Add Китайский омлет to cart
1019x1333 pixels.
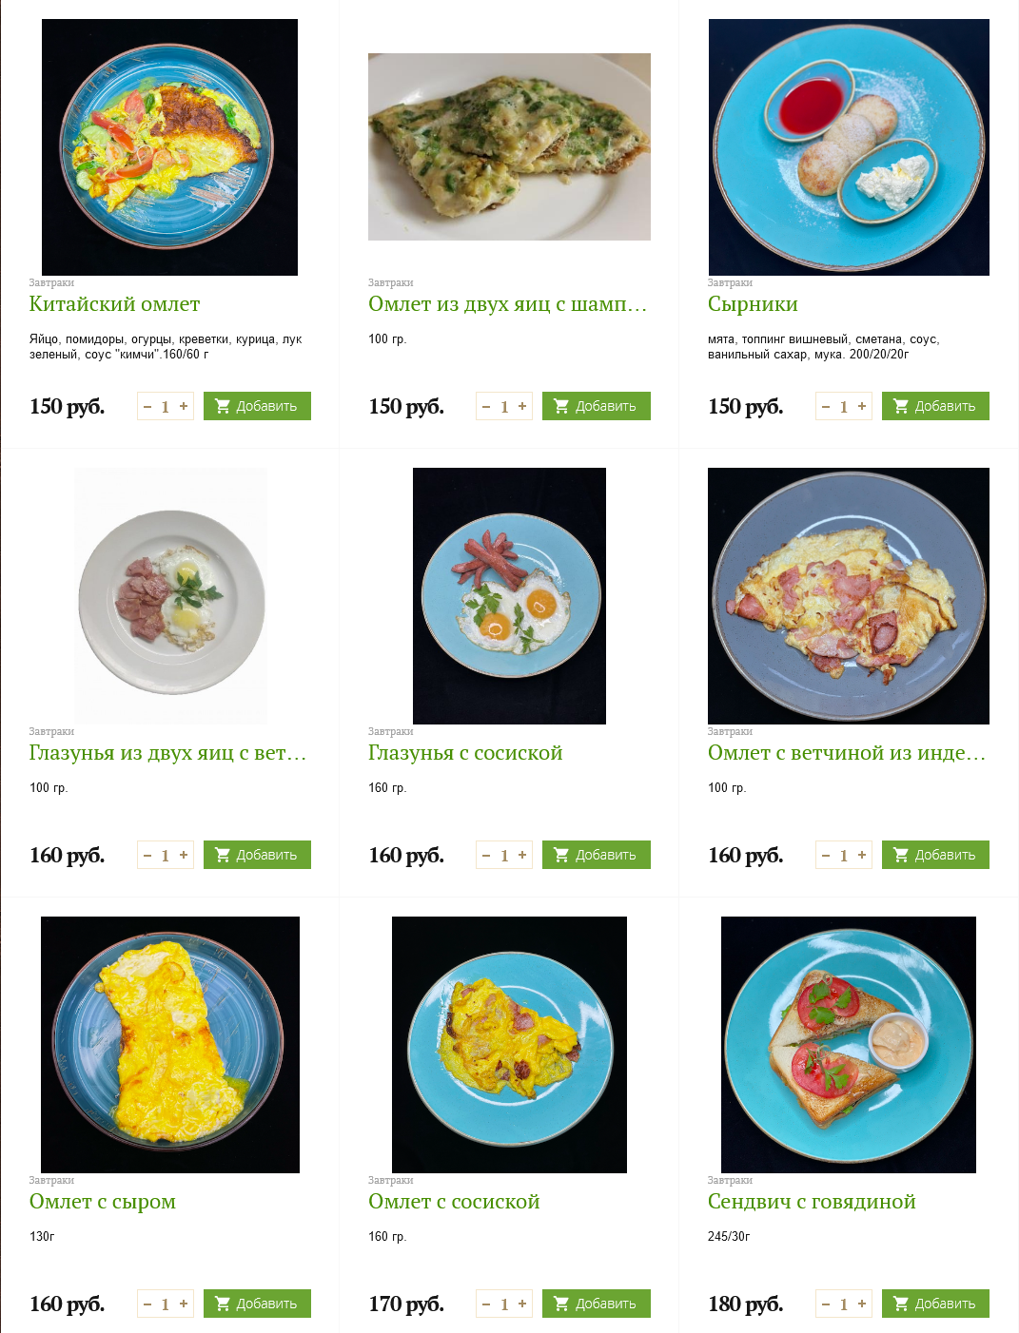(257, 406)
